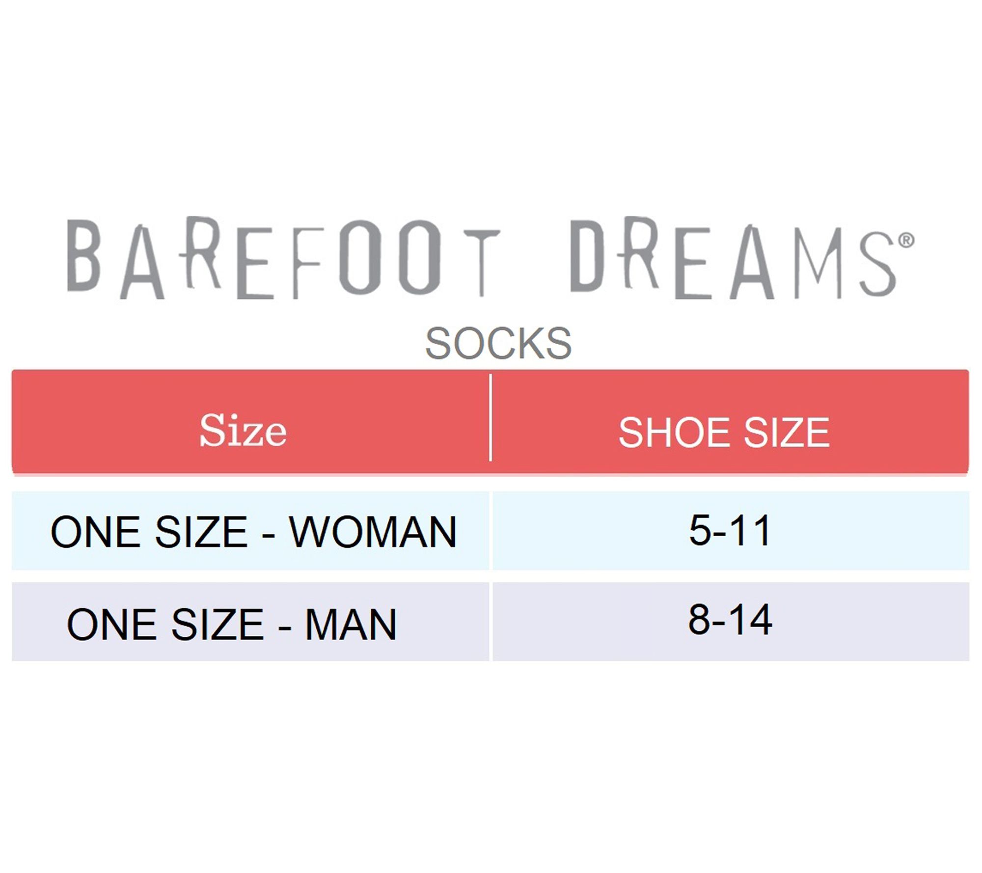Click the registered trademark symbol
Viewport: 982px width, 873px height.
(x=906, y=241)
